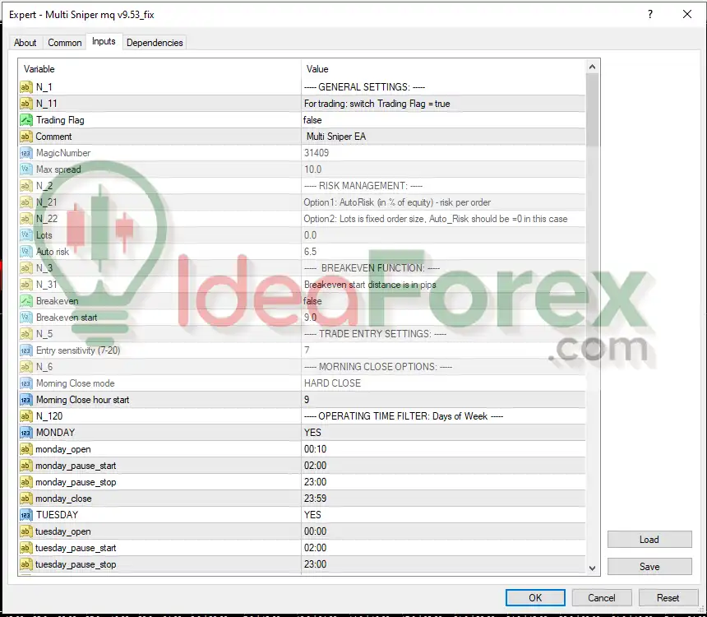
Task: Click the string icon beside N_22
Action: pyautogui.click(x=25, y=219)
